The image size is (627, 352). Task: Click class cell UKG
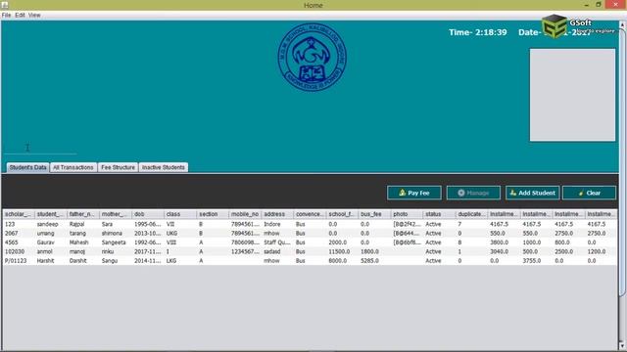tap(172, 234)
